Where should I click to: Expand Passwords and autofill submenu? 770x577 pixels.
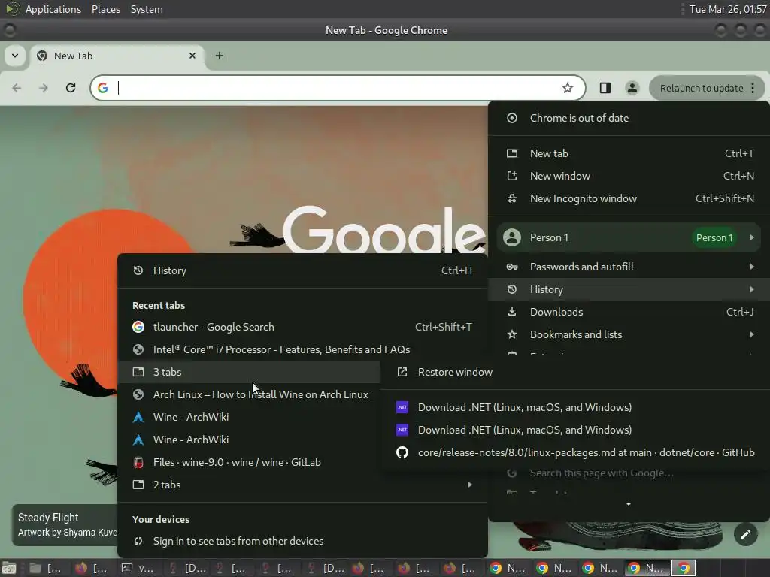click(x=629, y=267)
